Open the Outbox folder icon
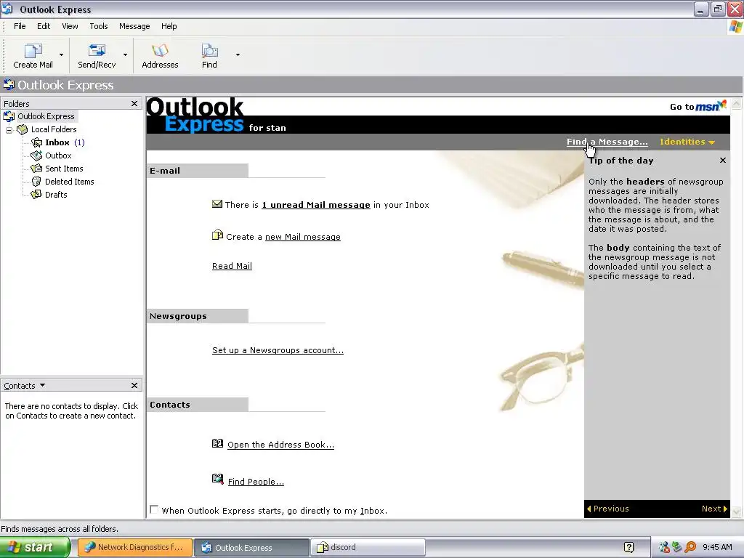This screenshot has width=744, height=558. pyautogui.click(x=36, y=155)
